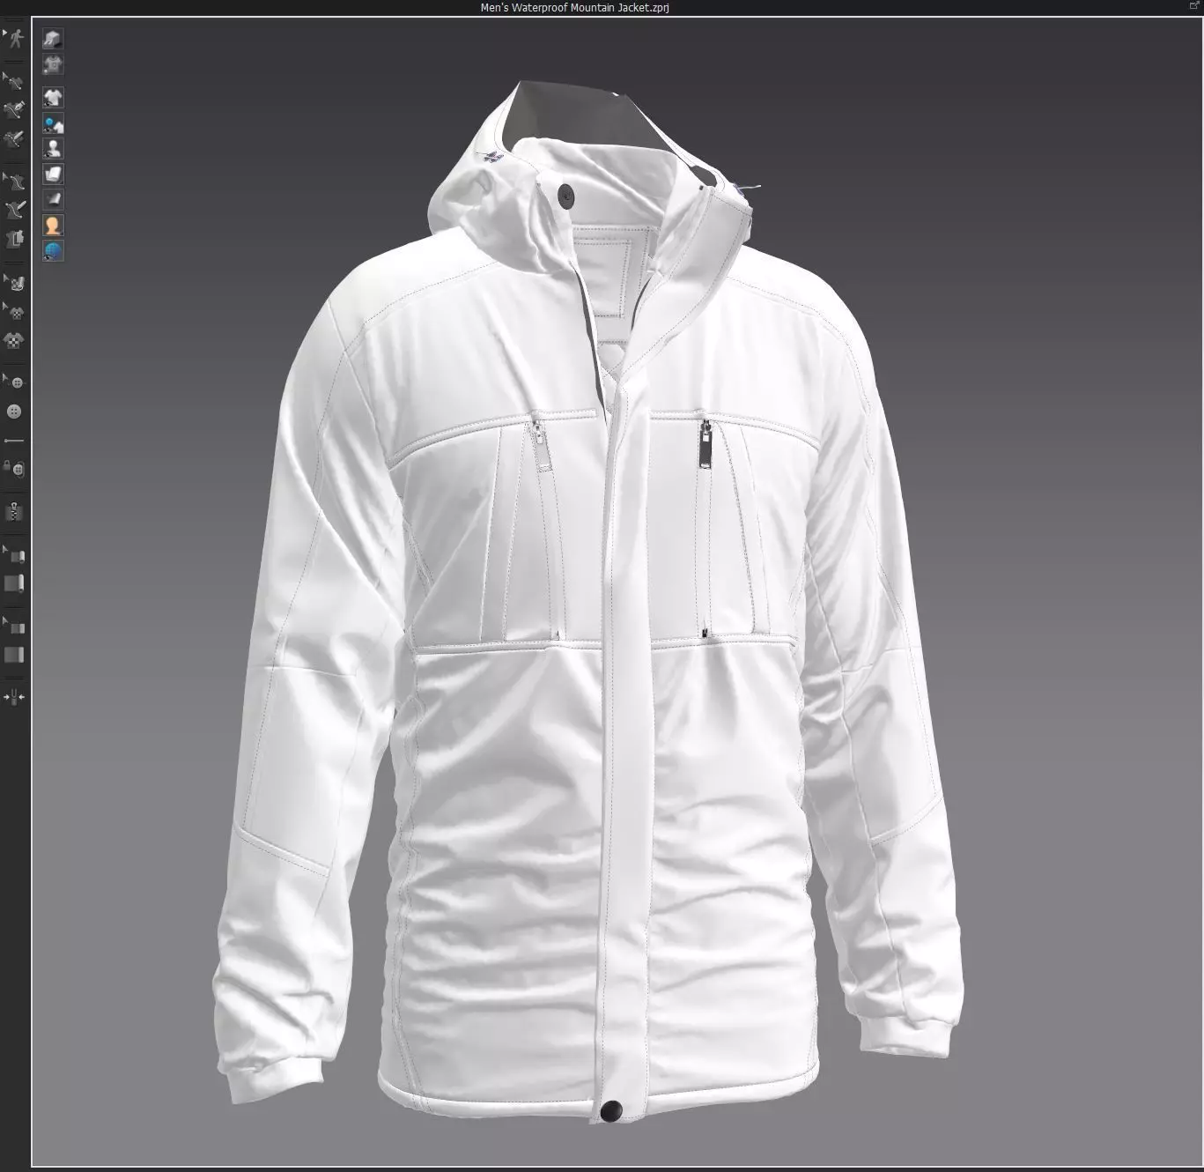Select the walking avatar tool in left toolbar
The height and width of the screenshot is (1172, 1204).
pos(14,39)
